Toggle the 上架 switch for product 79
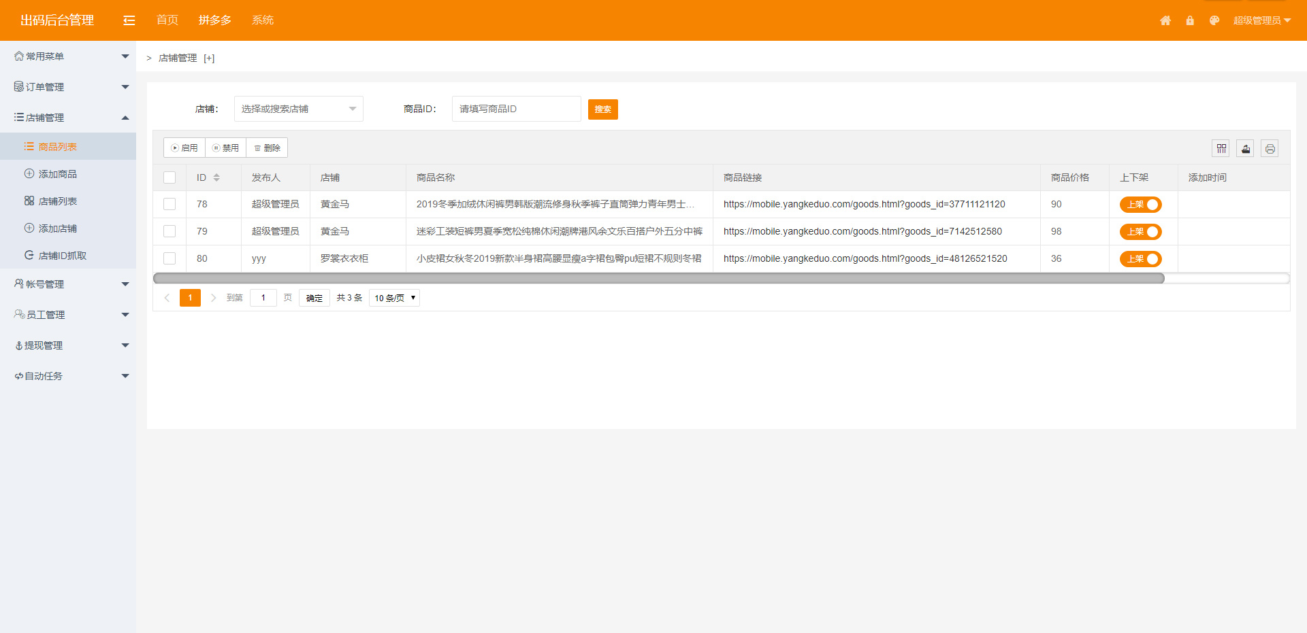 [1140, 232]
